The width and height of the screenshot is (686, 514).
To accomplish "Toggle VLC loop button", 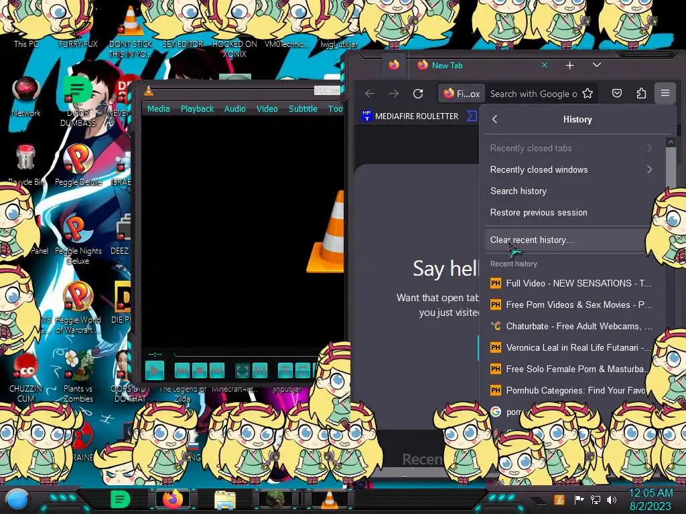I will click(x=303, y=371).
